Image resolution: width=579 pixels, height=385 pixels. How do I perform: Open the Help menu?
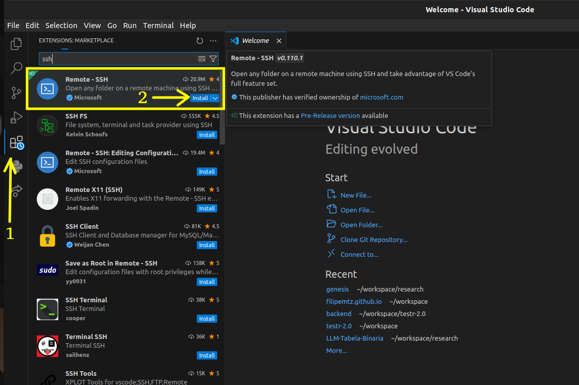[188, 26]
